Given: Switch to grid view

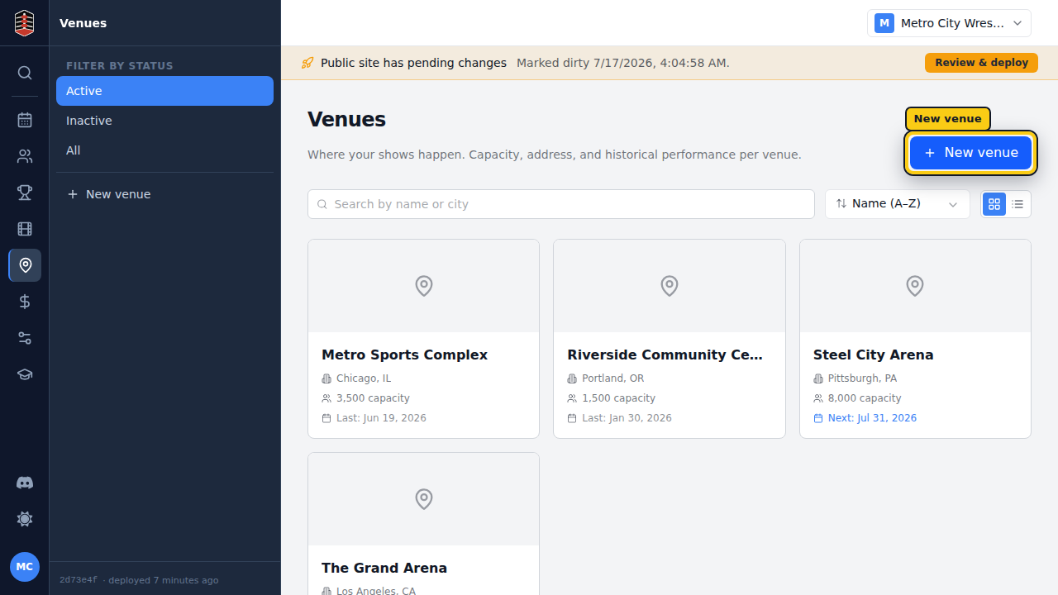Looking at the screenshot, I should pos(994,204).
